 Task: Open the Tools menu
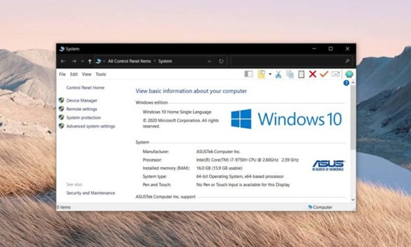(x=101, y=74)
